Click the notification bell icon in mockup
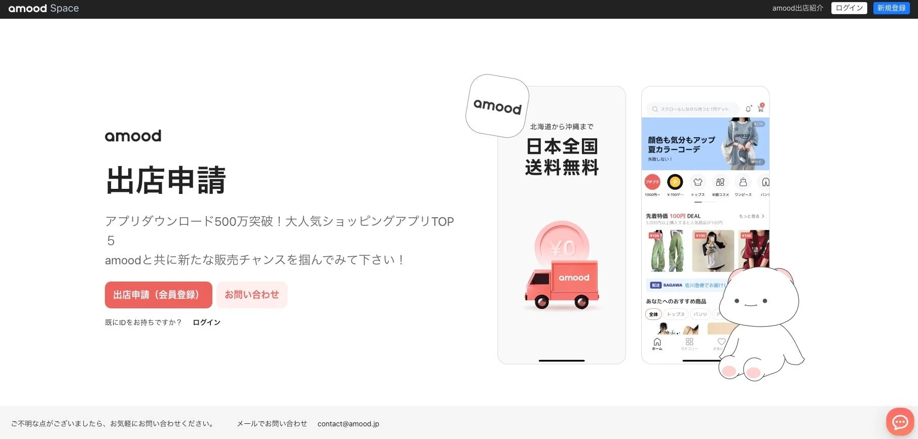This screenshot has height=439, width=918. click(748, 109)
